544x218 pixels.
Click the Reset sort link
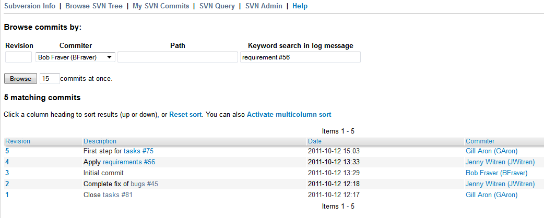[185, 114]
